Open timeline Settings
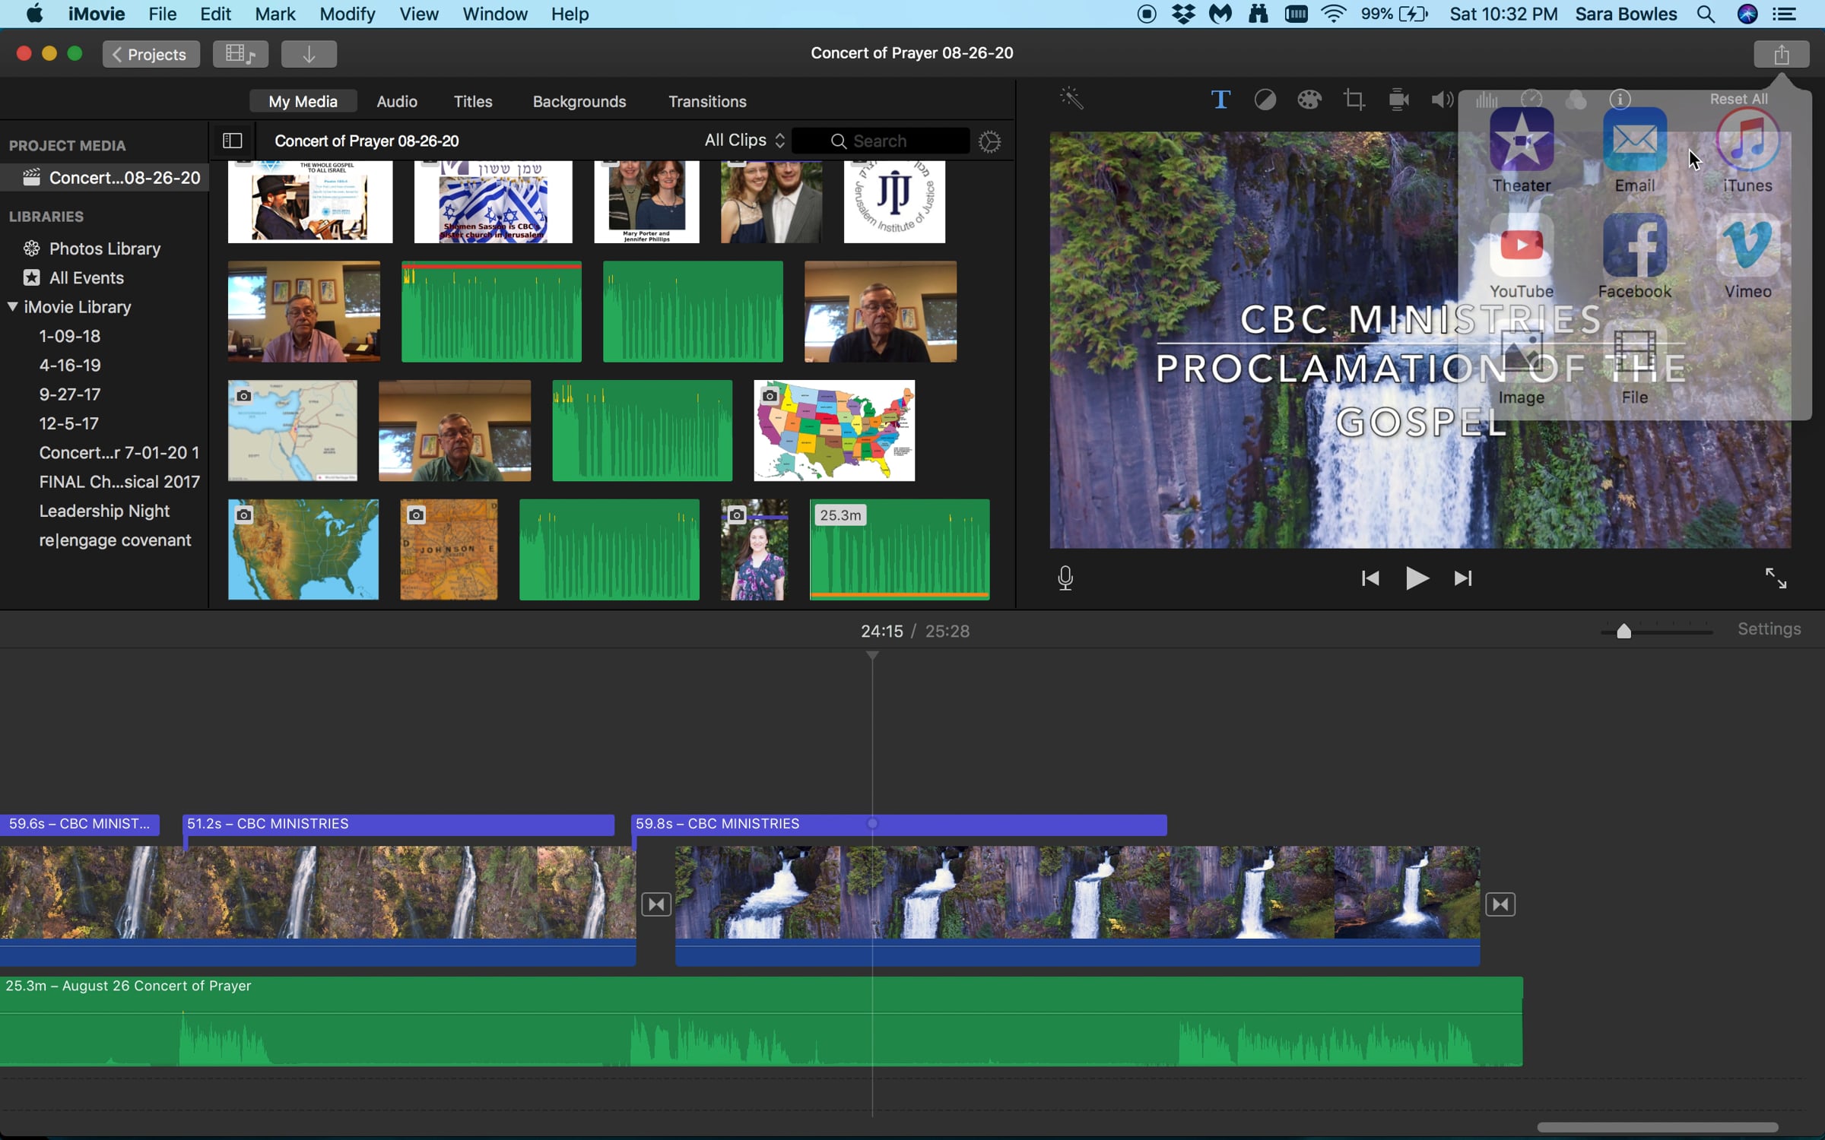 click(1769, 629)
